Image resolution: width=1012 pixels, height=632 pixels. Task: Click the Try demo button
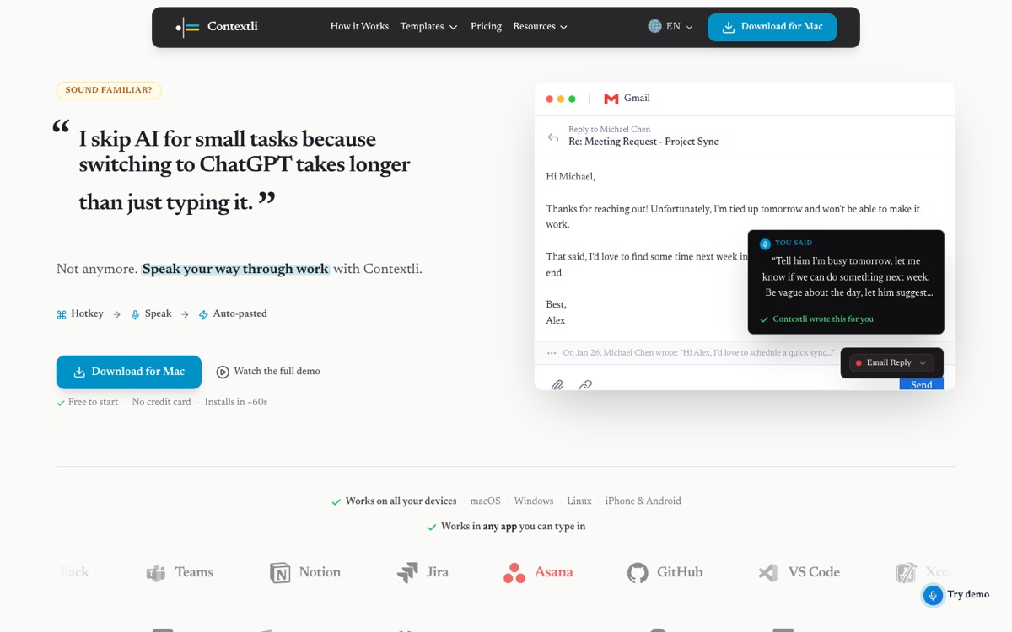tap(957, 595)
